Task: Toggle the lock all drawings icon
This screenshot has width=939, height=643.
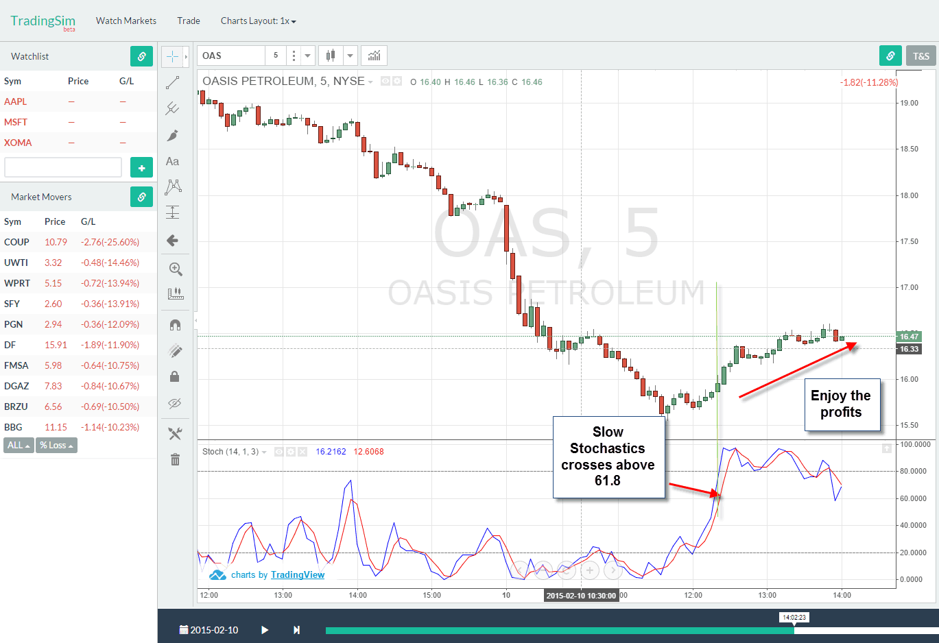Action: [174, 377]
